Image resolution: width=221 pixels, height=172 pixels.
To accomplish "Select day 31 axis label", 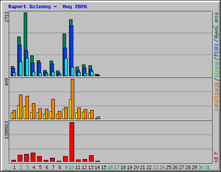I will pos(207,167).
